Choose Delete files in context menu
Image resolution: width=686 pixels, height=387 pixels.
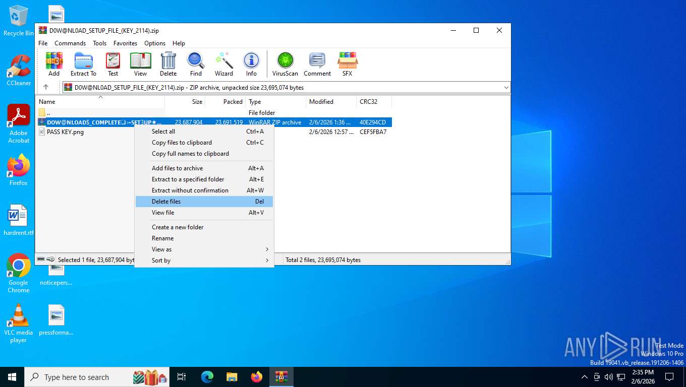[x=204, y=202]
